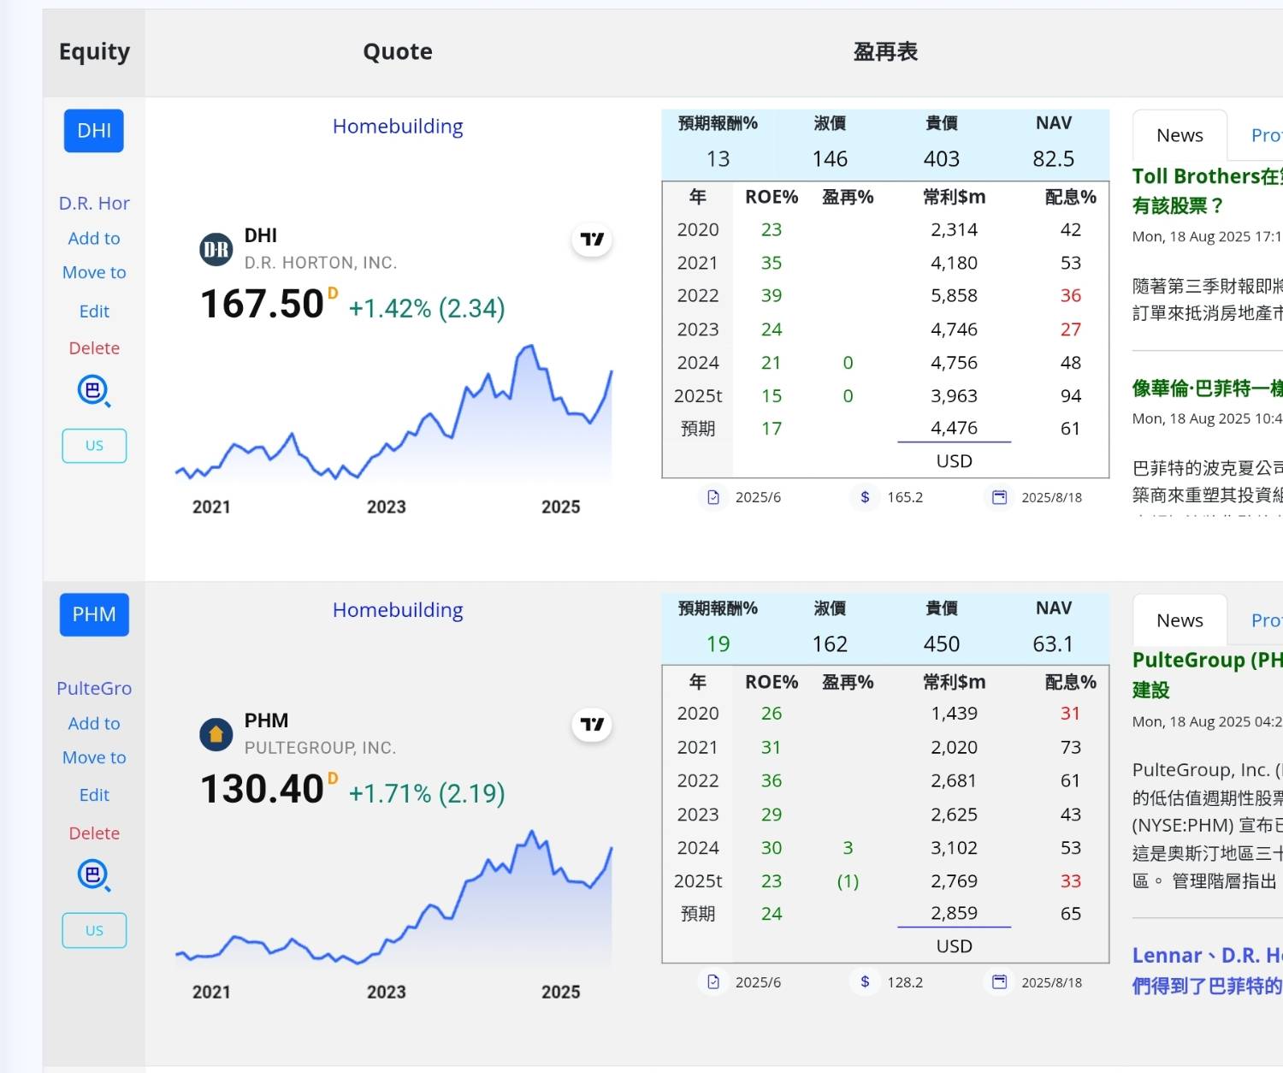This screenshot has width=1283, height=1073.
Task: Click PHM 2024 profit 3,102
Action: click(x=954, y=848)
